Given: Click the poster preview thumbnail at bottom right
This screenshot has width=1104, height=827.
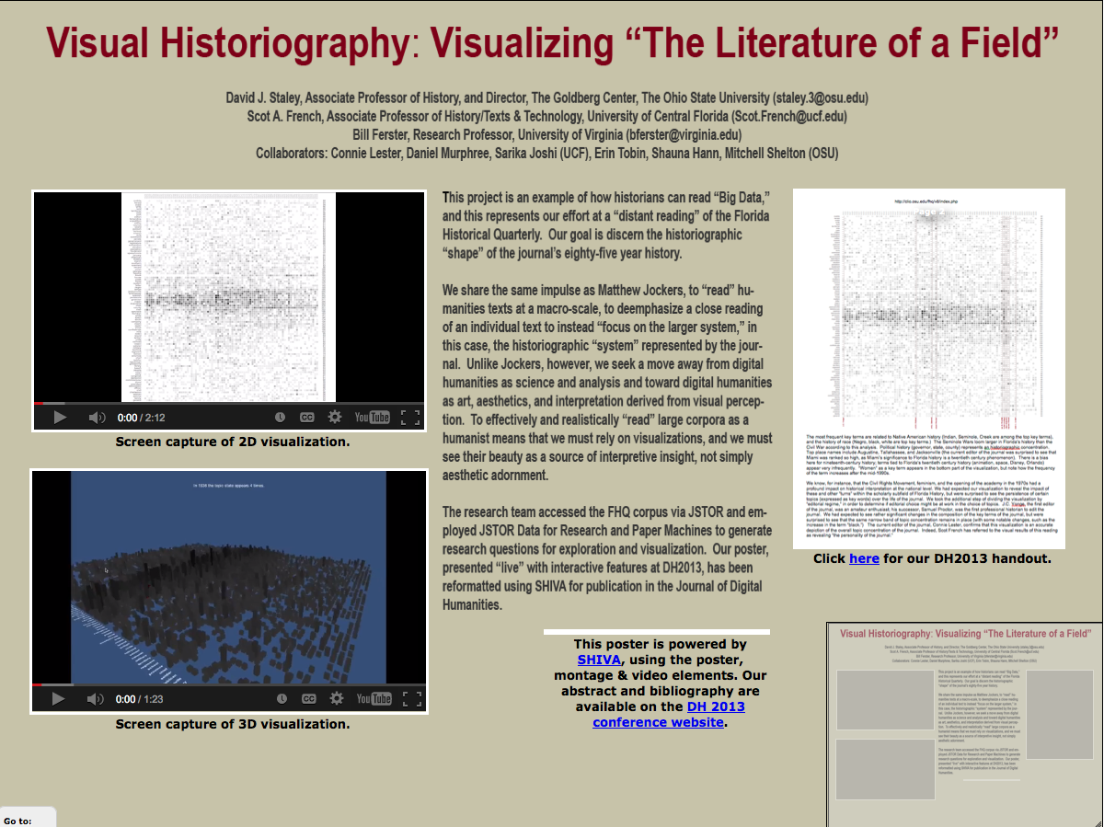Looking at the screenshot, I should point(962,727).
